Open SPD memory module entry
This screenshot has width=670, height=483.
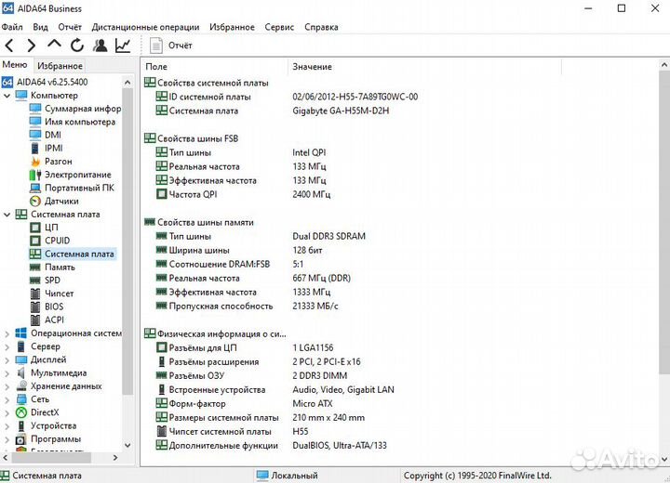pyautogui.click(x=45, y=281)
